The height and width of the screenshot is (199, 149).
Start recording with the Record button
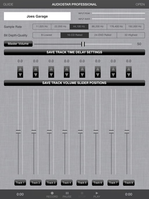click(52, 193)
